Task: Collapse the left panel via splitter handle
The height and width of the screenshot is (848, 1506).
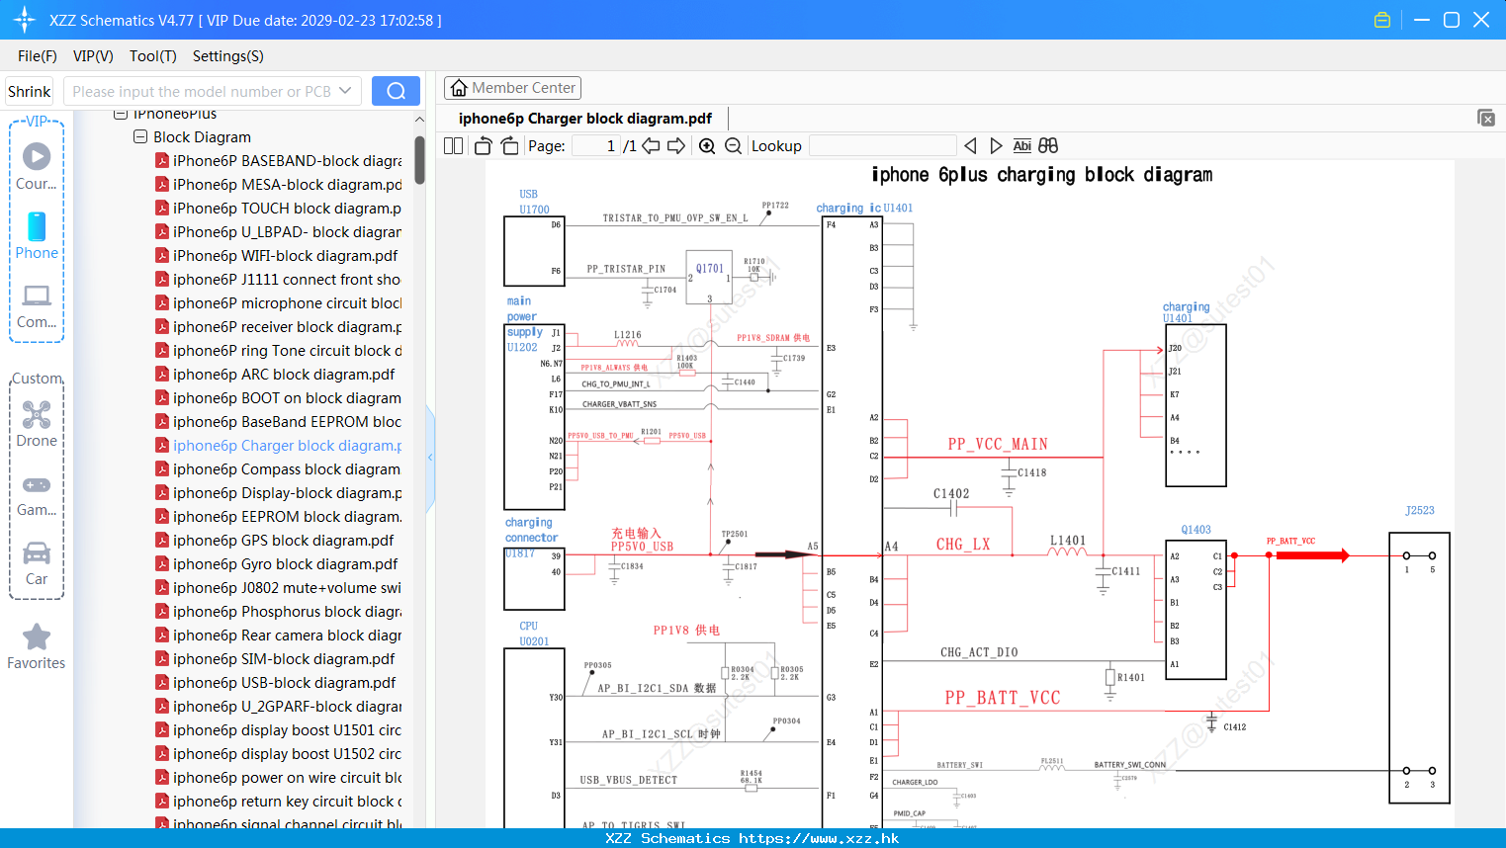Action: (430, 458)
